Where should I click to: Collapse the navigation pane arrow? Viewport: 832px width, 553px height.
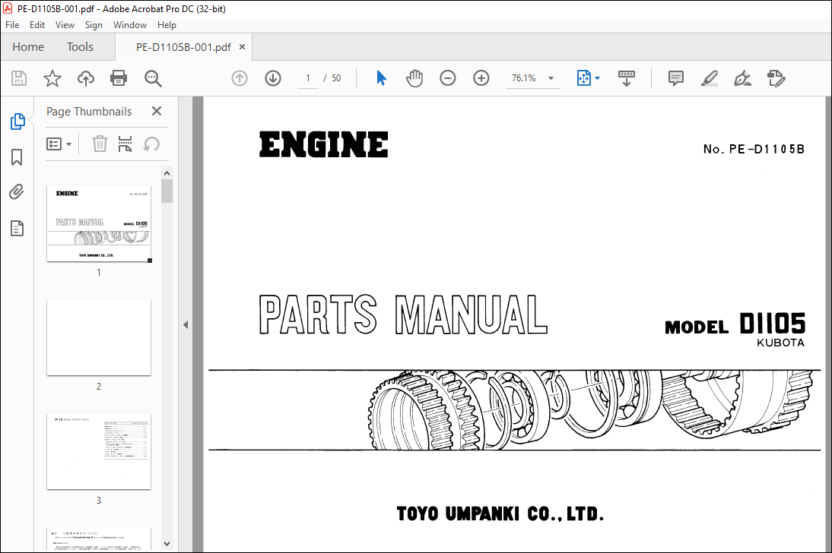tap(186, 324)
